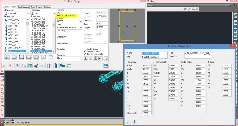This screenshot has height=126, width=238.
Task: Click Shape size list scrollbar up arrow
Action: pyautogui.click(x=54, y=20)
